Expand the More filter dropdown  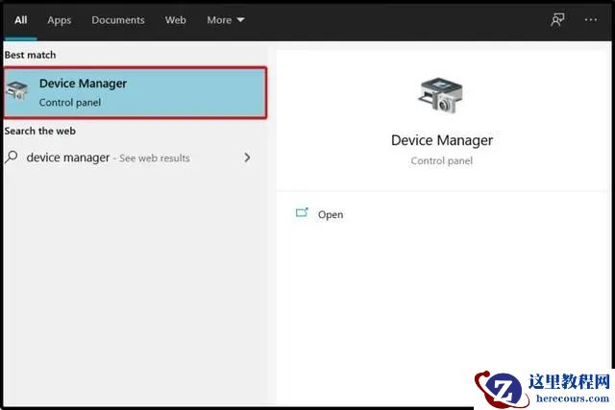(x=226, y=20)
